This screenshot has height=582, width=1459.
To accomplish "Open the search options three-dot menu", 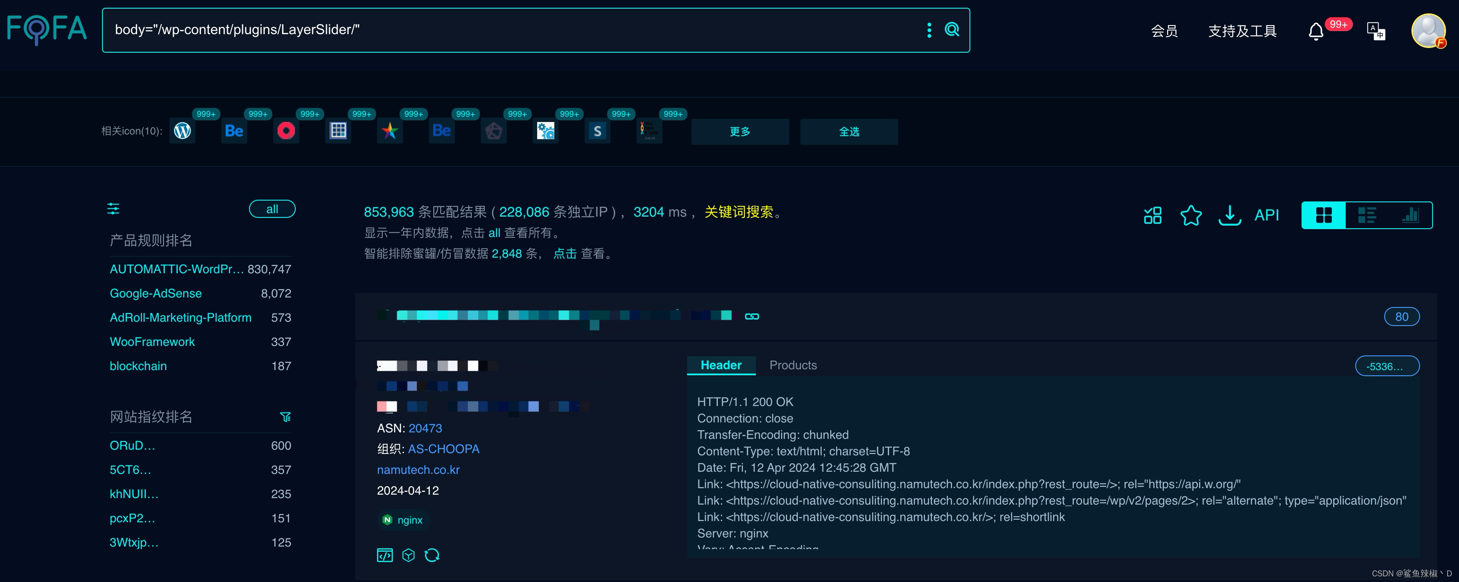I will [929, 30].
